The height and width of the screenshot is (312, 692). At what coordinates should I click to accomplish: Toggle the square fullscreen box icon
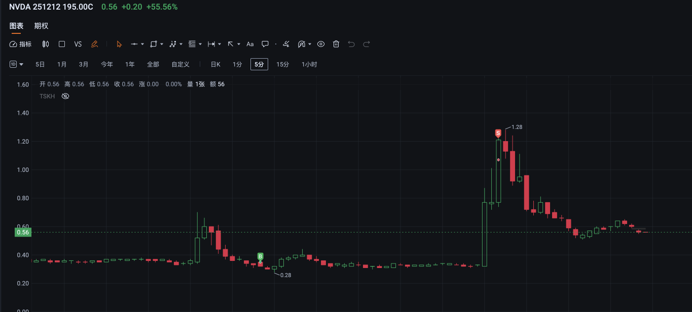(62, 44)
